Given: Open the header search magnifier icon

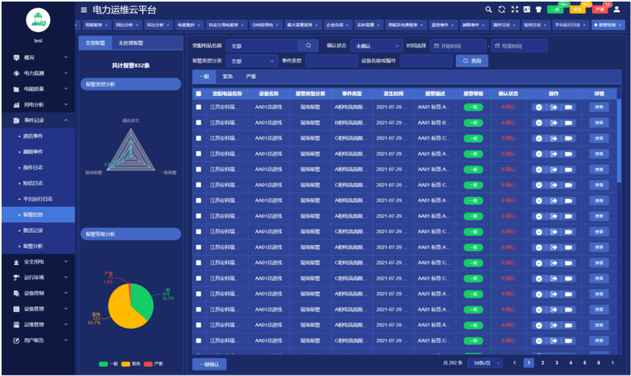Looking at the screenshot, I should click(x=488, y=9).
